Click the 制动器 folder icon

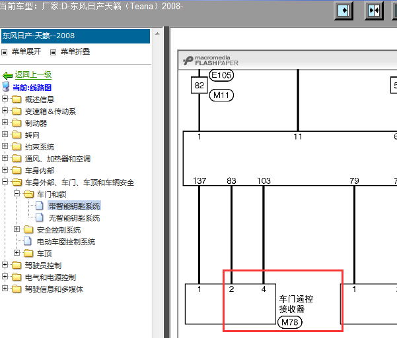(x=17, y=123)
